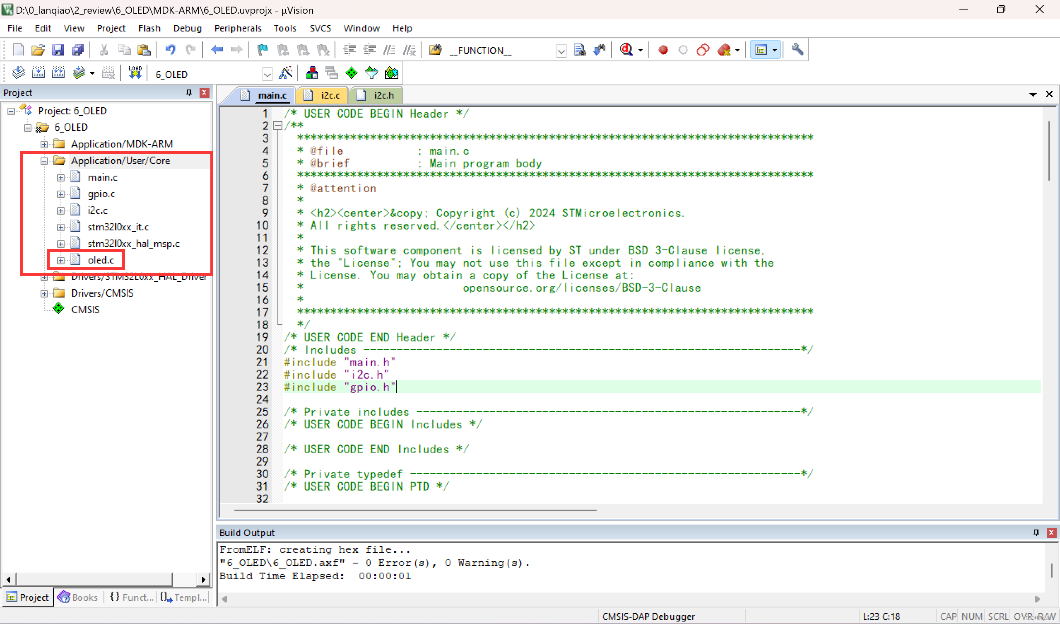
Task: Undo the last edit
Action: pyautogui.click(x=170, y=50)
